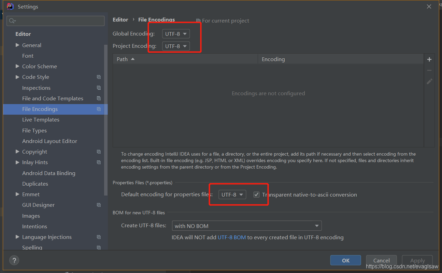Screen dimensions: 442x273
Task: Click project-level icon next to Copyright
Action: [x=99, y=152]
